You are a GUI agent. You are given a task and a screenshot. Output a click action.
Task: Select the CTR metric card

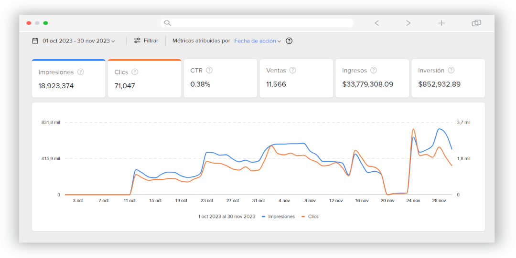(x=220, y=79)
